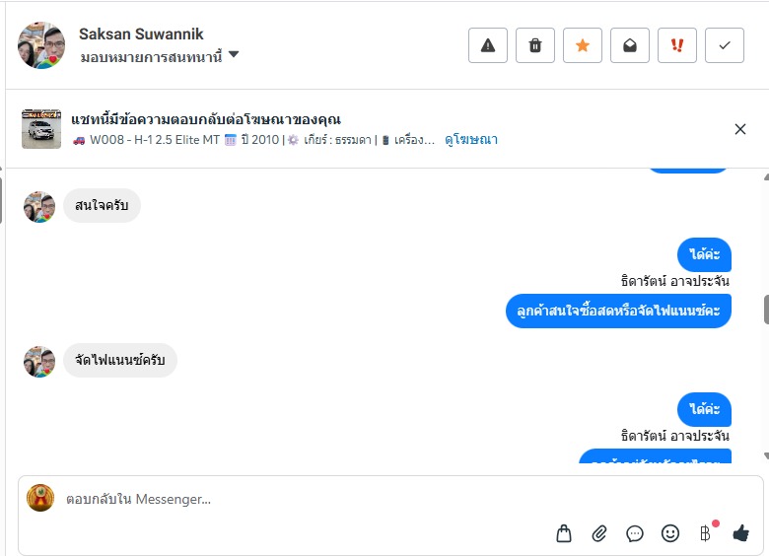Image resolution: width=769 pixels, height=556 pixels.
Task: Click the ดูโฆษณา link
Action: click(x=471, y=140)
